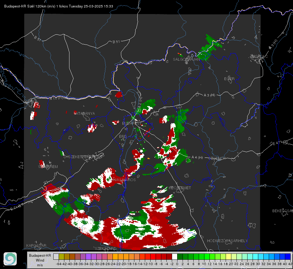
Task: Click the '-30' legend scale value
Action: (96, 264)
